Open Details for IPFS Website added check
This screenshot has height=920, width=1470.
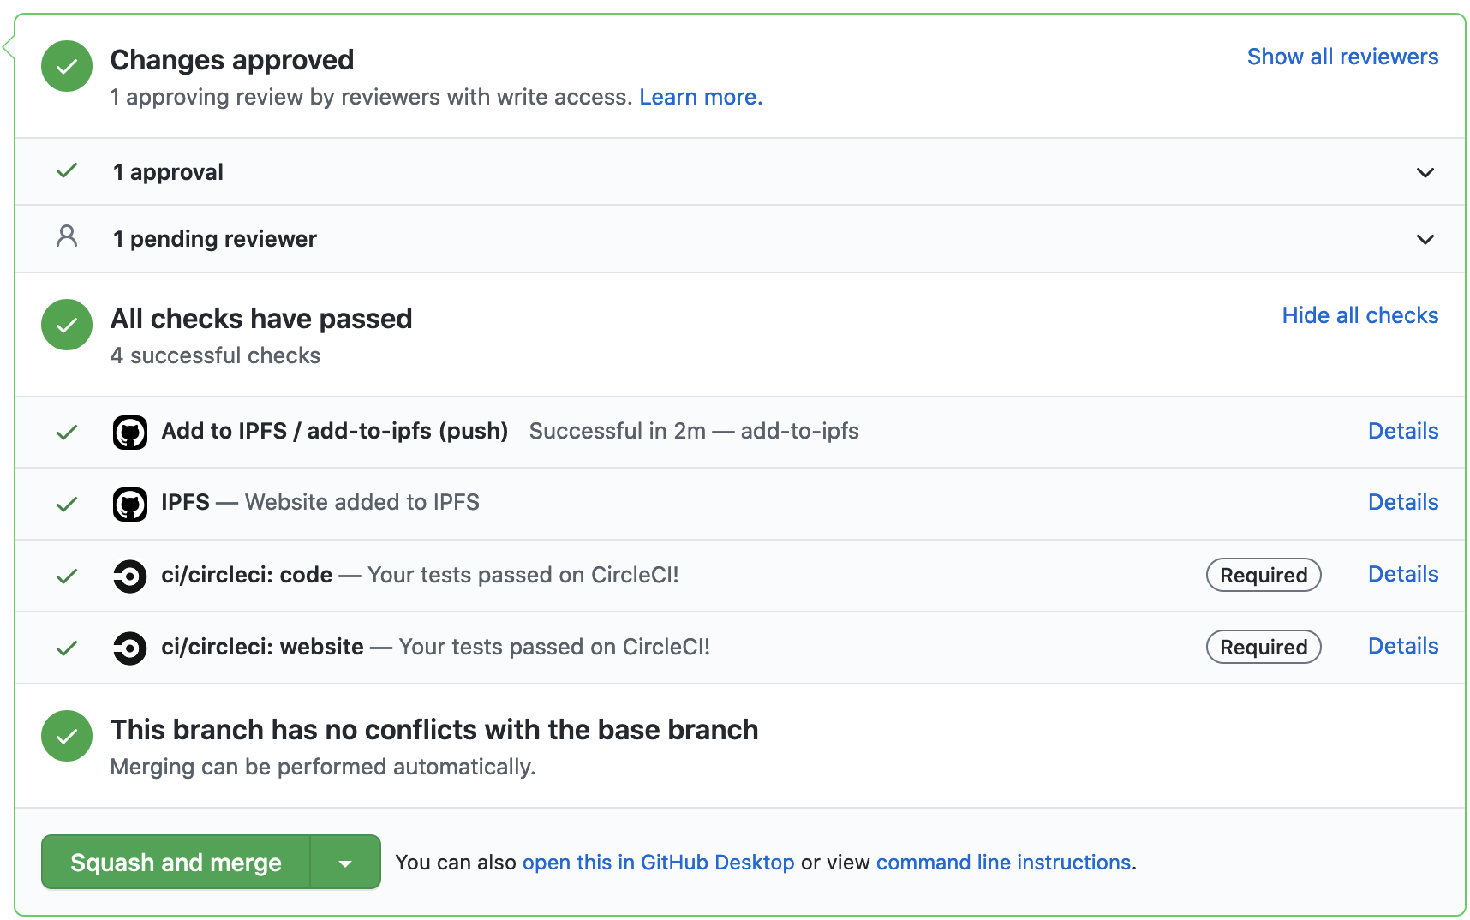(1403, 502)
